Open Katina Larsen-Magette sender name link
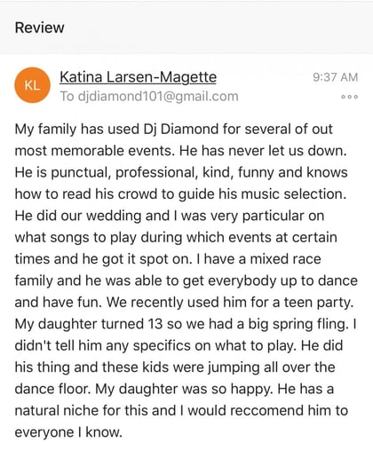This screenshot has width=373, height=458. 138,77
